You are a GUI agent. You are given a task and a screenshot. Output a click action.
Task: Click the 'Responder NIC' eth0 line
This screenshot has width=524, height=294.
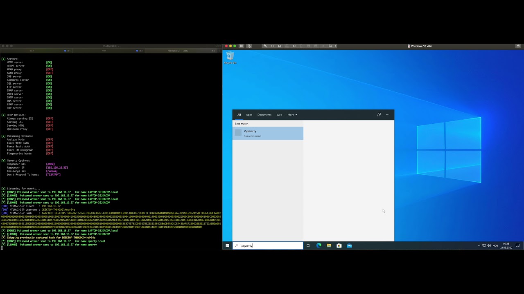(31, 164)
